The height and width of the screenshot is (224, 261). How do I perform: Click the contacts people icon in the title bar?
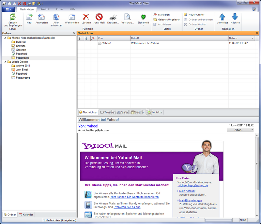click(x=39, y=3)
